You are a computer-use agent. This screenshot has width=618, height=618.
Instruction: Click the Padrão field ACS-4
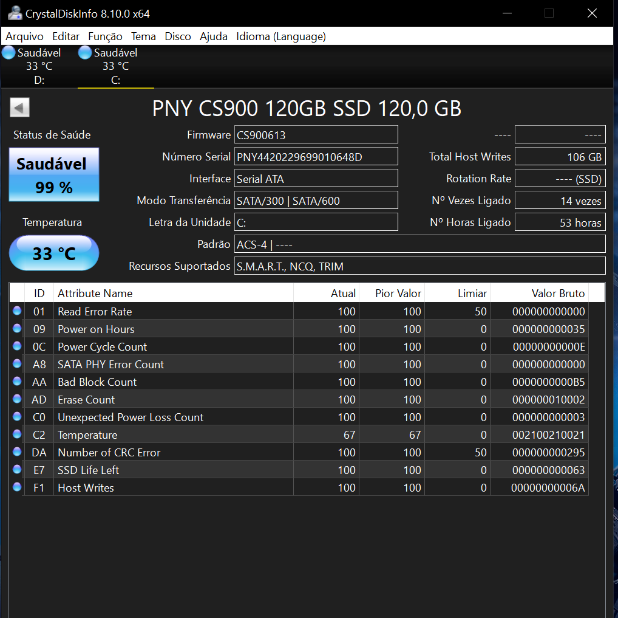[x=419, y=244]
